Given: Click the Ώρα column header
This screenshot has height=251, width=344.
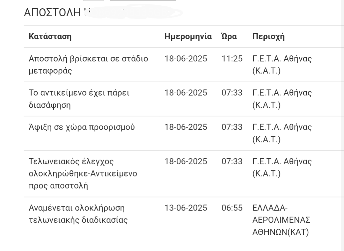Looking at the screenshot, I should click(x=229, y=36).
